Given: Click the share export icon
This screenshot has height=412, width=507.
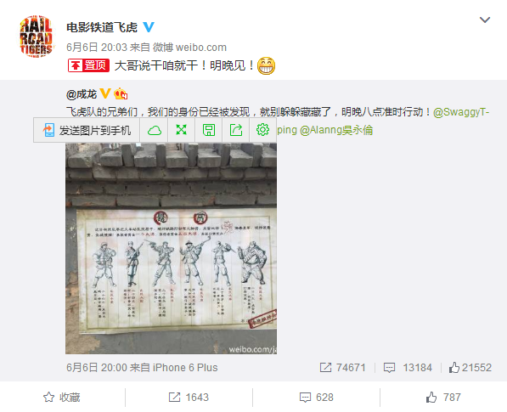Looking at the screenshot, I should [x=236, y=130].
